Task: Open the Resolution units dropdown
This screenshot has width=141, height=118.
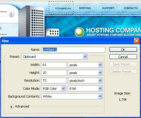Action: [x=85, y=81]
